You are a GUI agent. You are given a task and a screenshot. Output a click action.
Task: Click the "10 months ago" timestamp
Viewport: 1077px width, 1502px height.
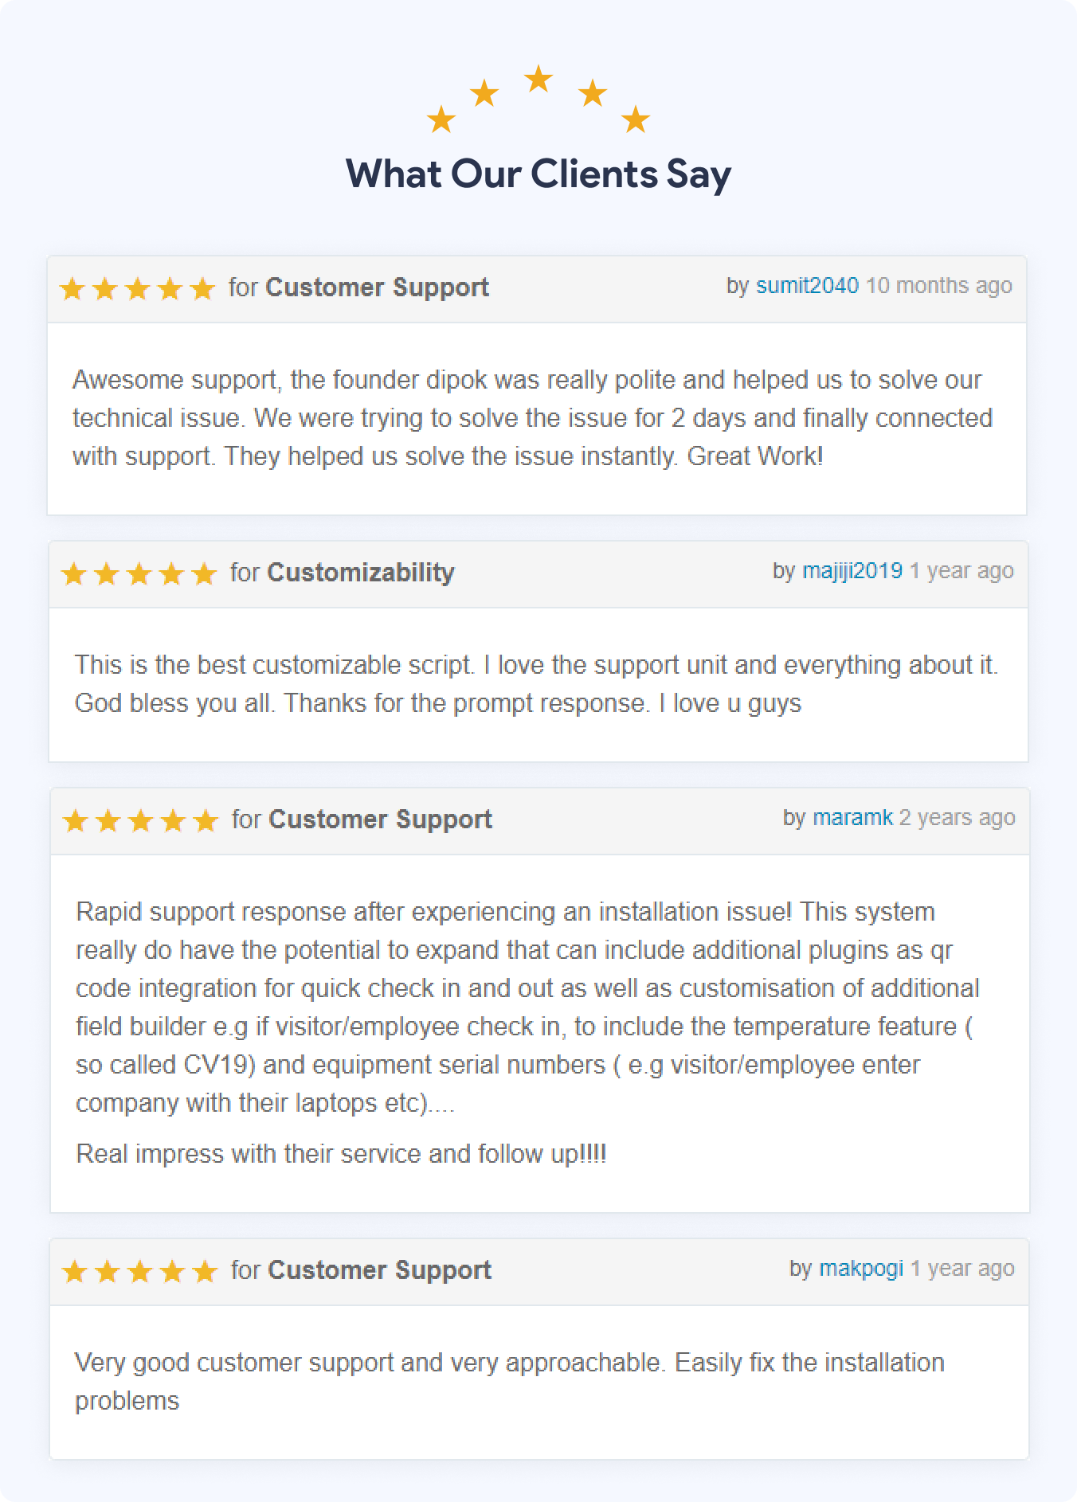click(938, 286)
